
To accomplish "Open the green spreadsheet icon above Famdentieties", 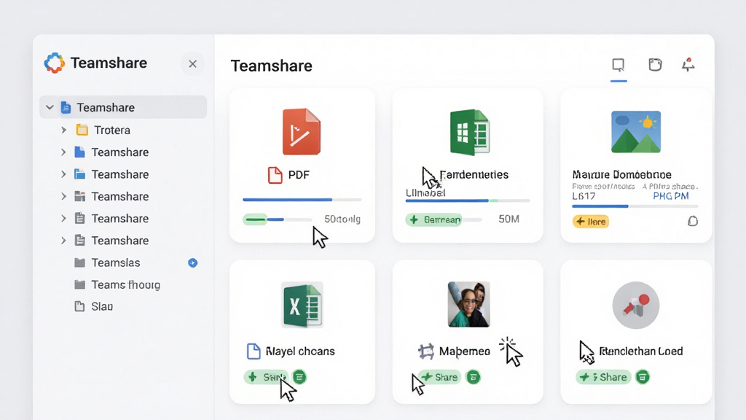I will pyautogui.click(x=470, y=132).
